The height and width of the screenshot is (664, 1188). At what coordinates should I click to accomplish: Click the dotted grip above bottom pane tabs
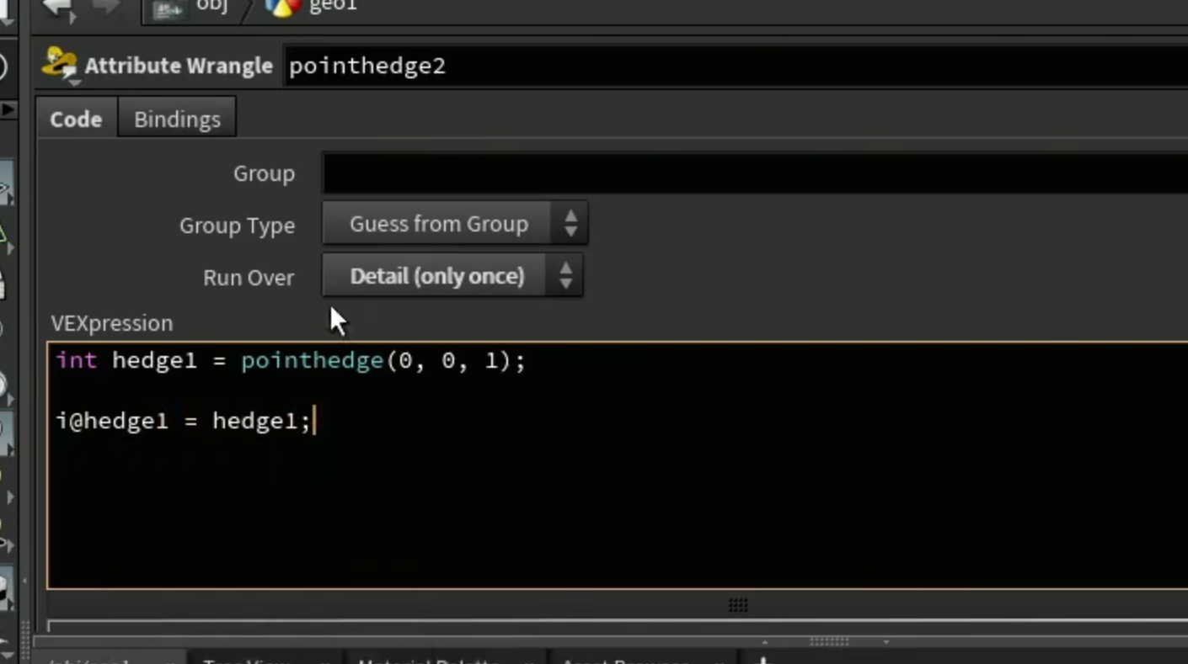[x=829, y=641]
